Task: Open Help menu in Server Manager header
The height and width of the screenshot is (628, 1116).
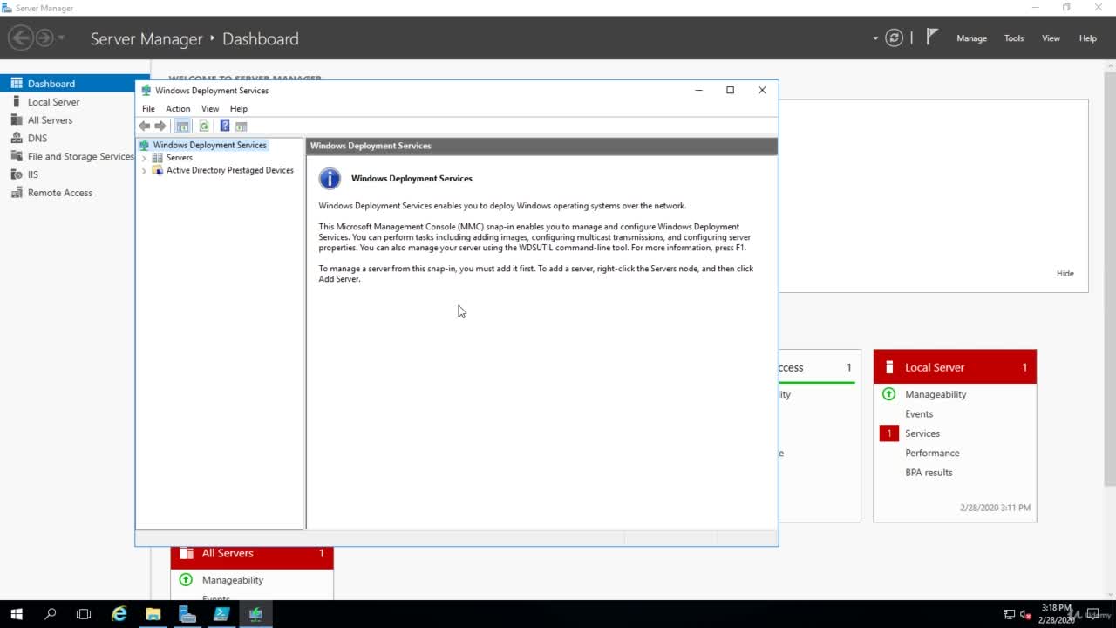Action: pyautogui.click(x=1088, y=38)
